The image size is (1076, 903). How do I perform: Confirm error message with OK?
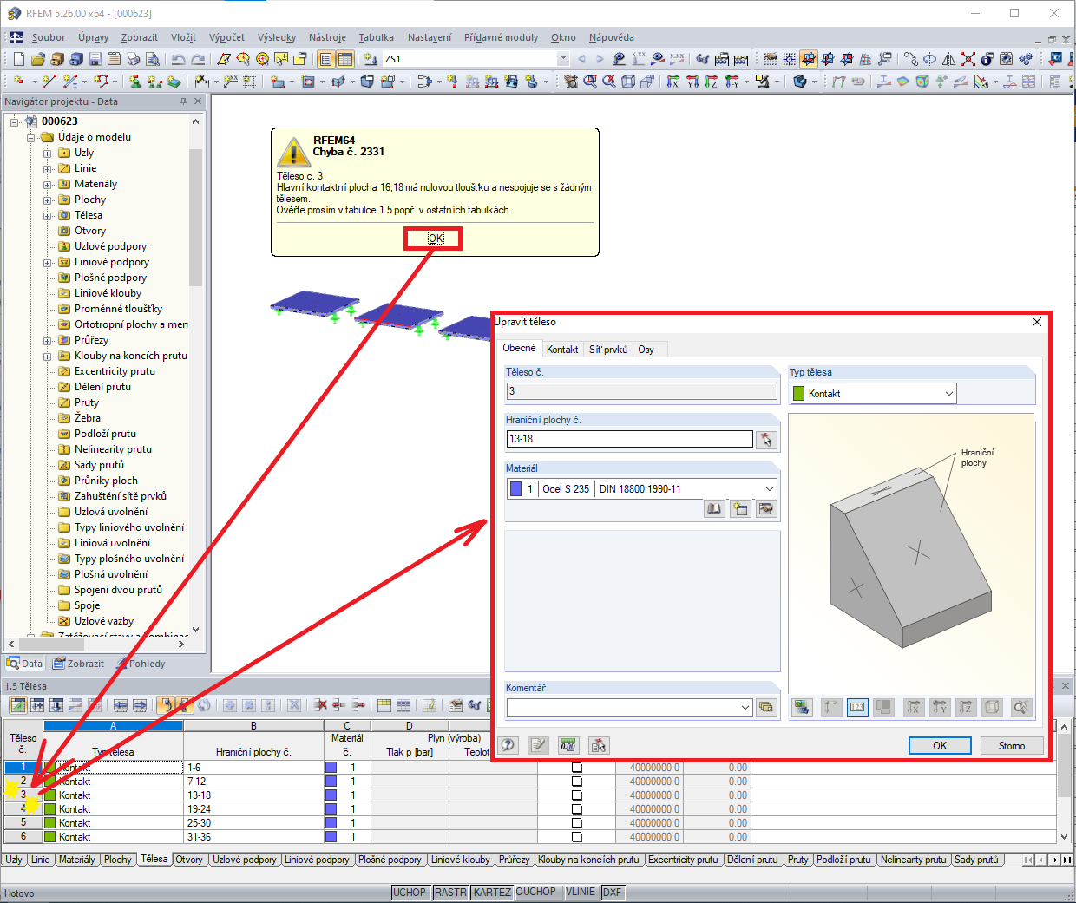coord(435,238)
